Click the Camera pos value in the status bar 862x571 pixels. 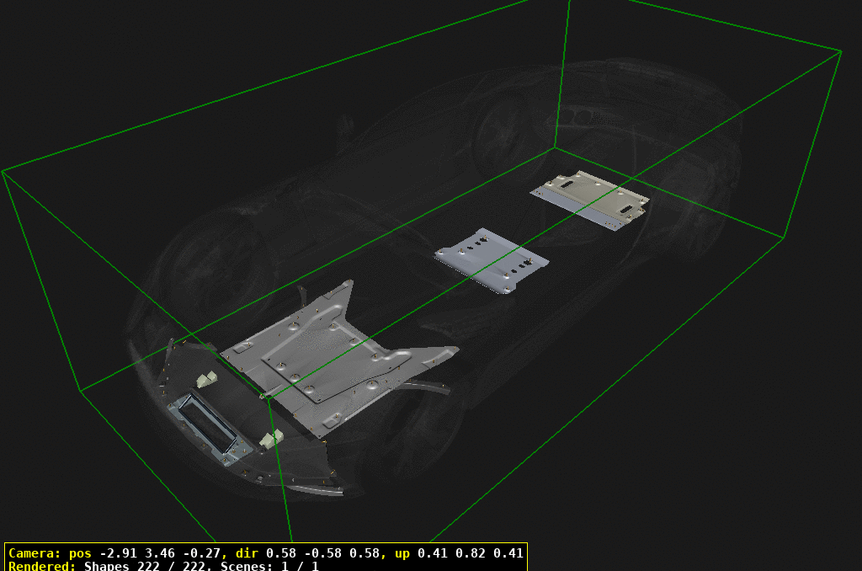point(135,554)
